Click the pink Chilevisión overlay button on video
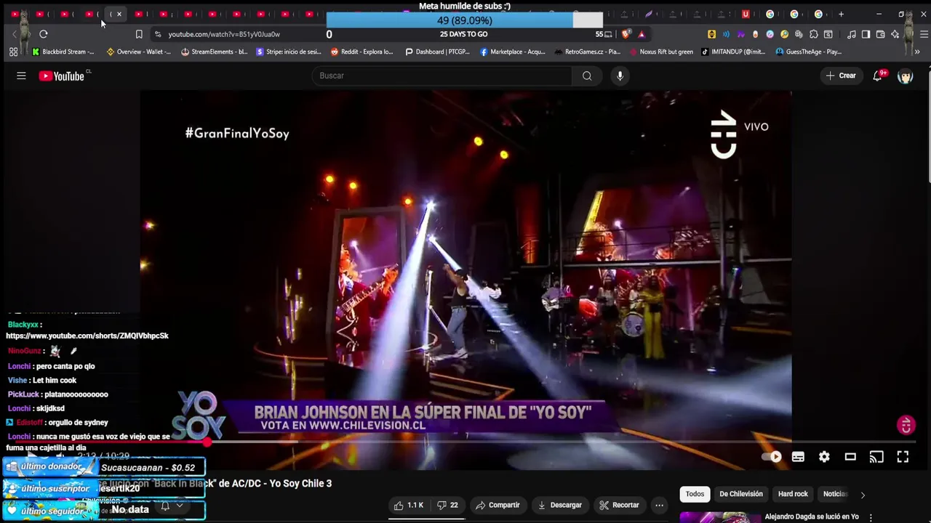The width and height of the screenshot is (931, 523). [906, 425]
